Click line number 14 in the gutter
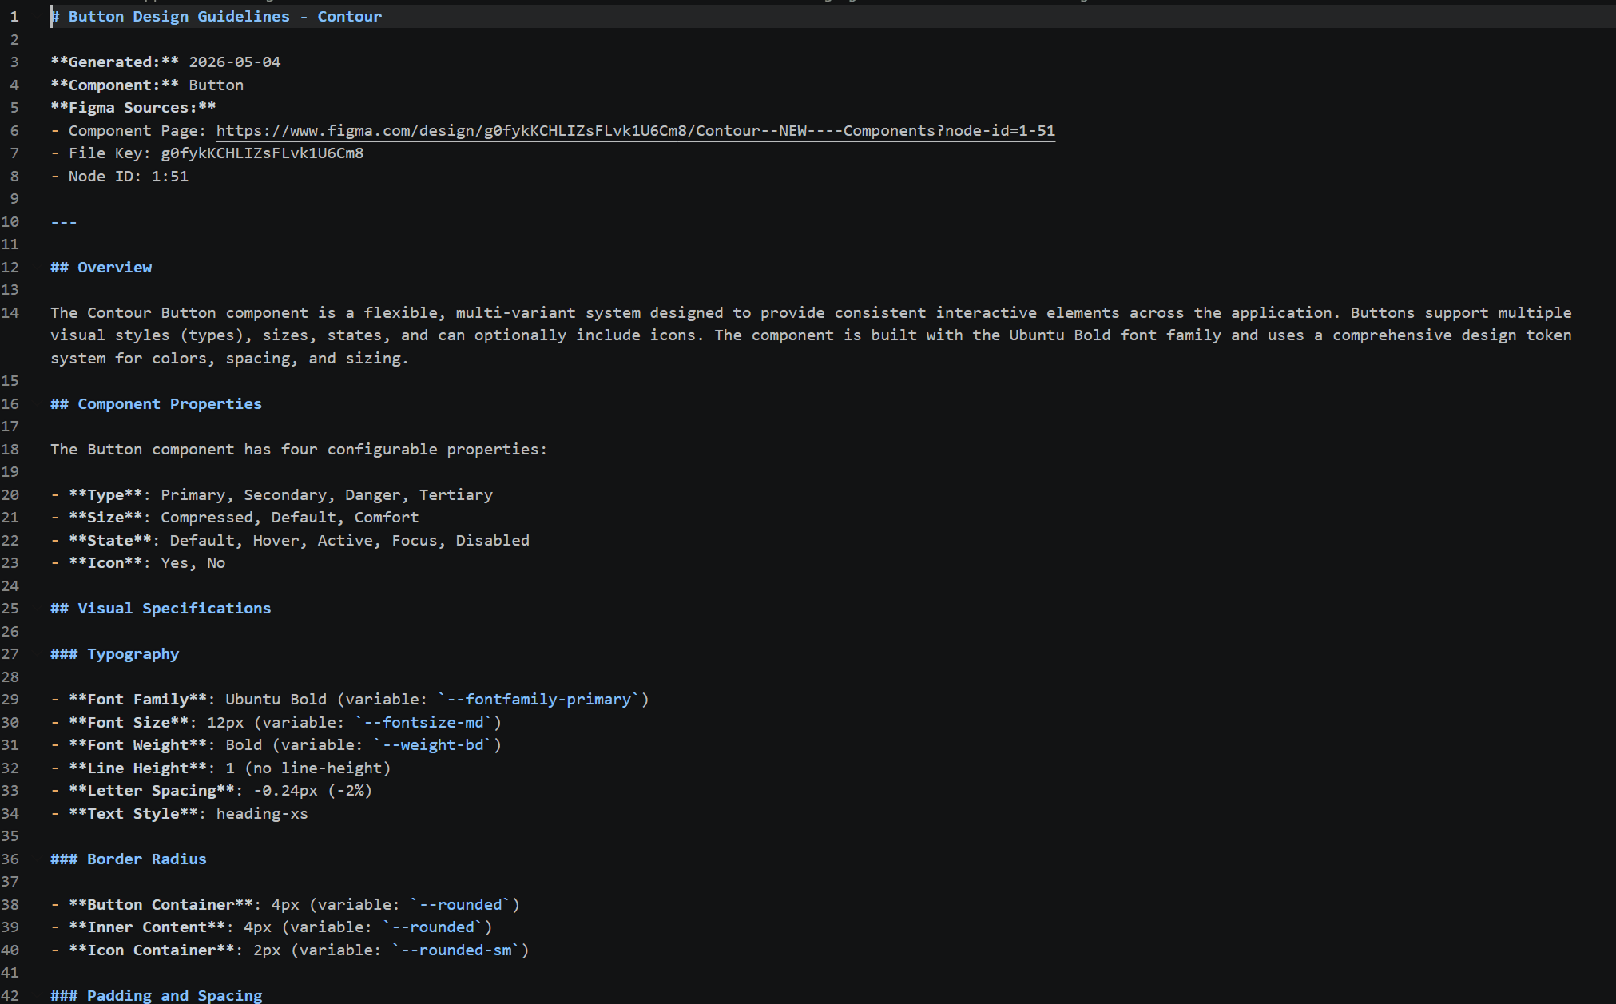 pos(10,313)
